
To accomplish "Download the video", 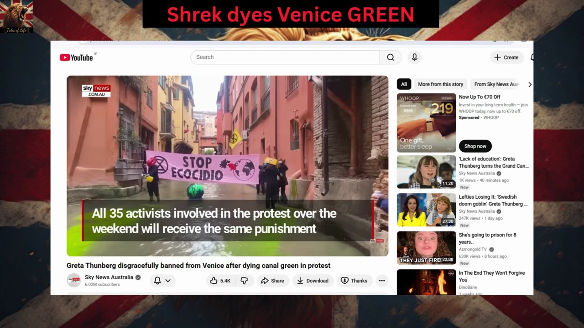I will pyautogui.click(x=313, y=281).
